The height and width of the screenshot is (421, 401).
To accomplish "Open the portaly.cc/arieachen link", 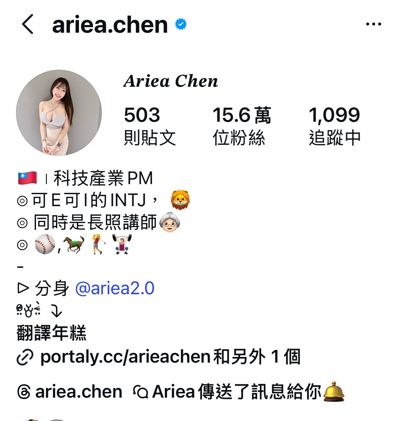I will (125, 357).
